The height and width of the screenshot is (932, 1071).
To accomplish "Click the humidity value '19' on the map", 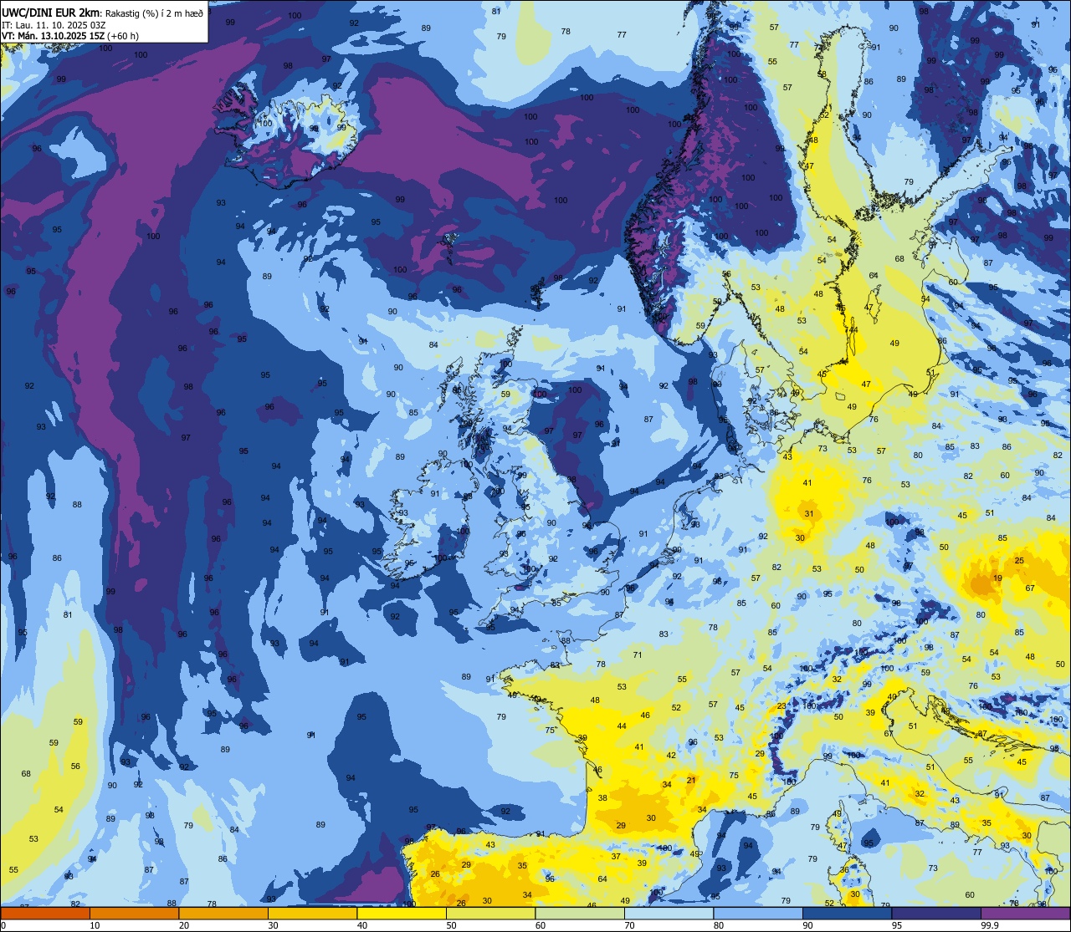I will pyautogui.click(x=997, y=578).
